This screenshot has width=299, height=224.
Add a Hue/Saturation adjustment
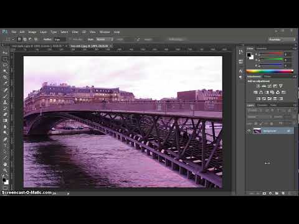pyautogui.click(x=255, y=92)
